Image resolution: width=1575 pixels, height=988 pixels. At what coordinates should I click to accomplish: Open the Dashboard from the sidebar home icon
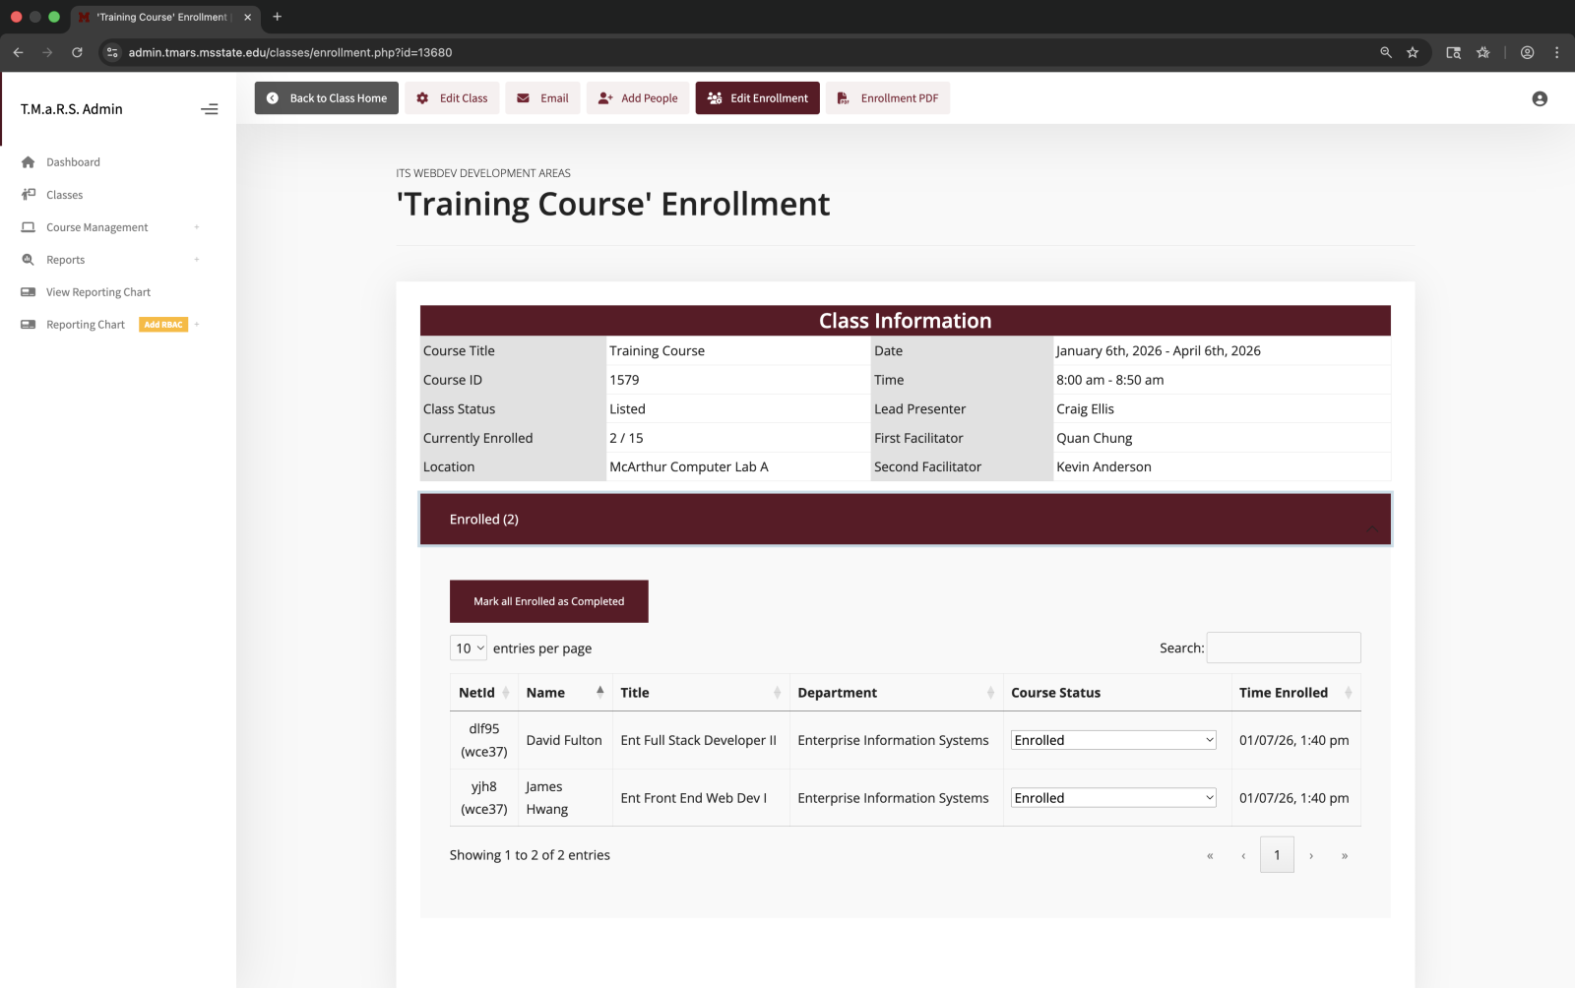tap(29, 161)
